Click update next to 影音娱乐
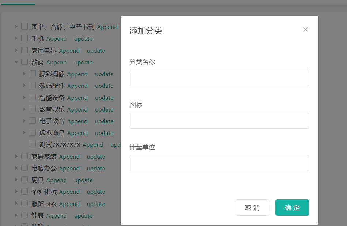Screen dimensions: 347x226 104,110
